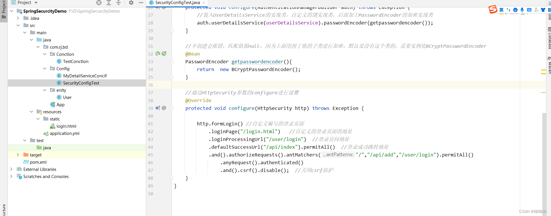Click the Sogou input method S logo

tap(493, 9)
